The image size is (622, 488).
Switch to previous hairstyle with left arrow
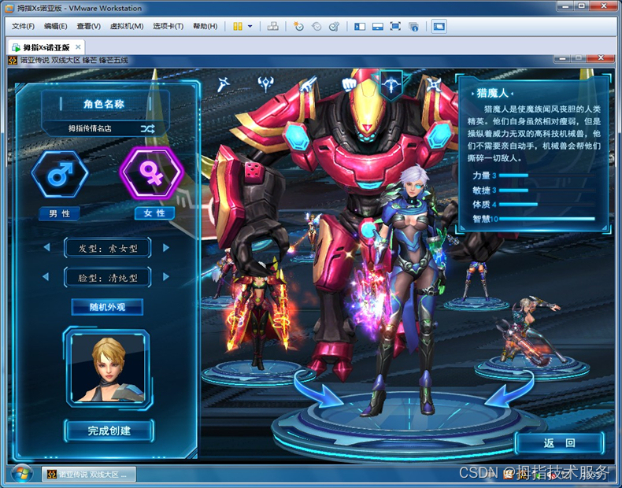click(46, 247)
